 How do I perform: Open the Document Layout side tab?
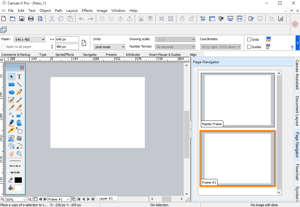click(x=297, y=111)
